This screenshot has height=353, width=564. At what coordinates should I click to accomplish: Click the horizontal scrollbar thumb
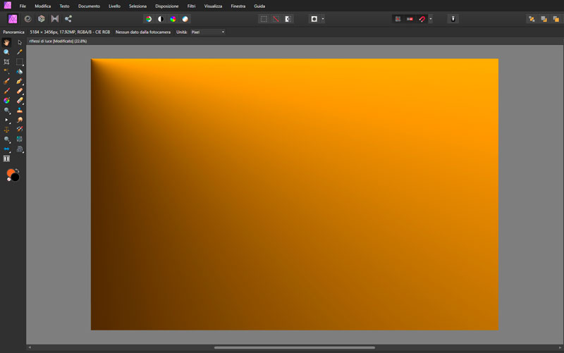(295, 347)
